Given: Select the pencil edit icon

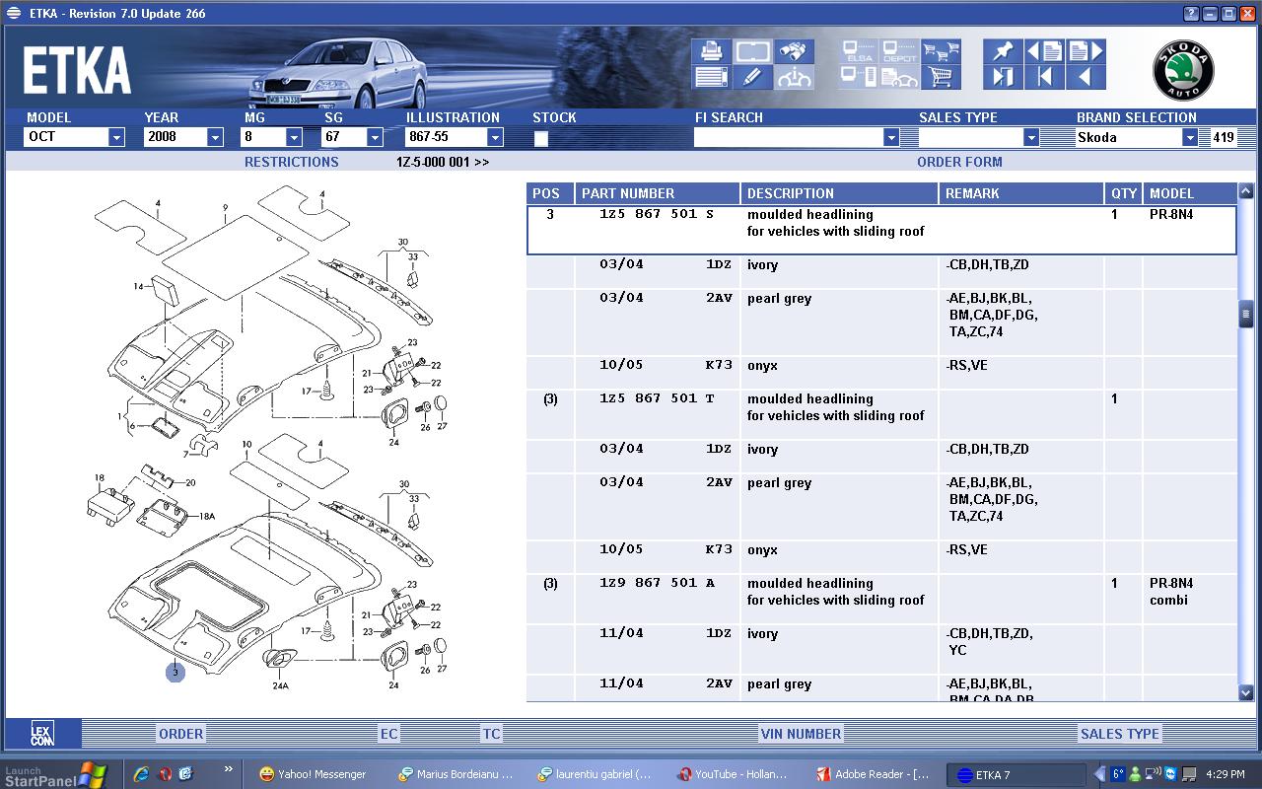Looking at the screenshot, I should pyautogui.click(x=751, y=77).
